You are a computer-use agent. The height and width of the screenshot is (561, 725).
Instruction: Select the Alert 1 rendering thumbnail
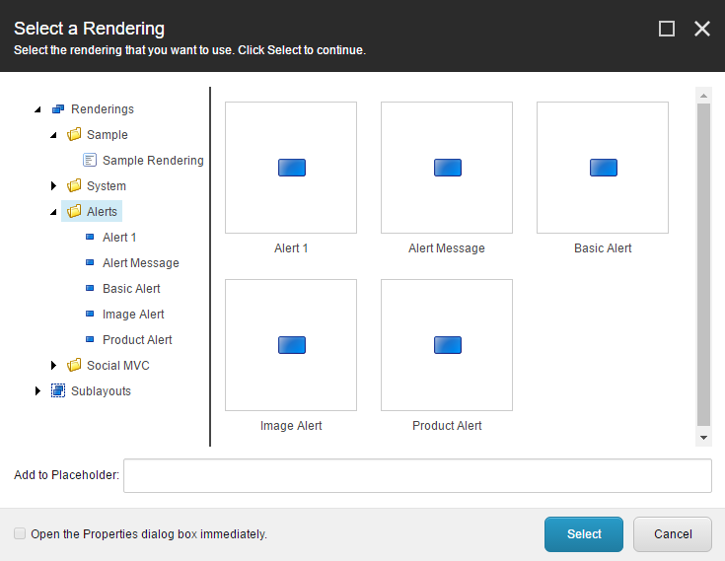click(291, 168)
